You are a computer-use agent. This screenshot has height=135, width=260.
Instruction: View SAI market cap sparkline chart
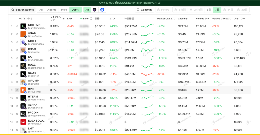pyautogui.click(x=147, y=58)
